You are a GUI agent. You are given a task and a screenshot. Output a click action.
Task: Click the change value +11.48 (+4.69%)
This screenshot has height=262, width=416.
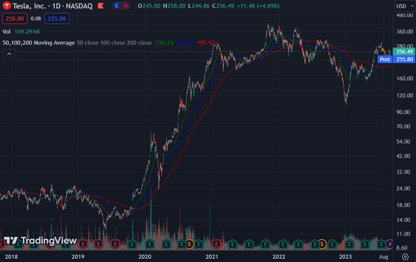pos(258,6)
